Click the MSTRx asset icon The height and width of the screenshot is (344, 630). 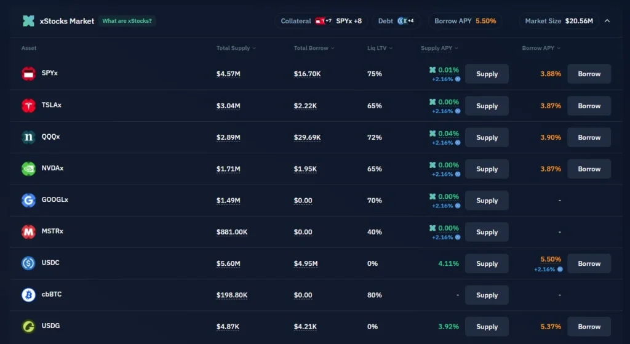(x=28, y=231)
